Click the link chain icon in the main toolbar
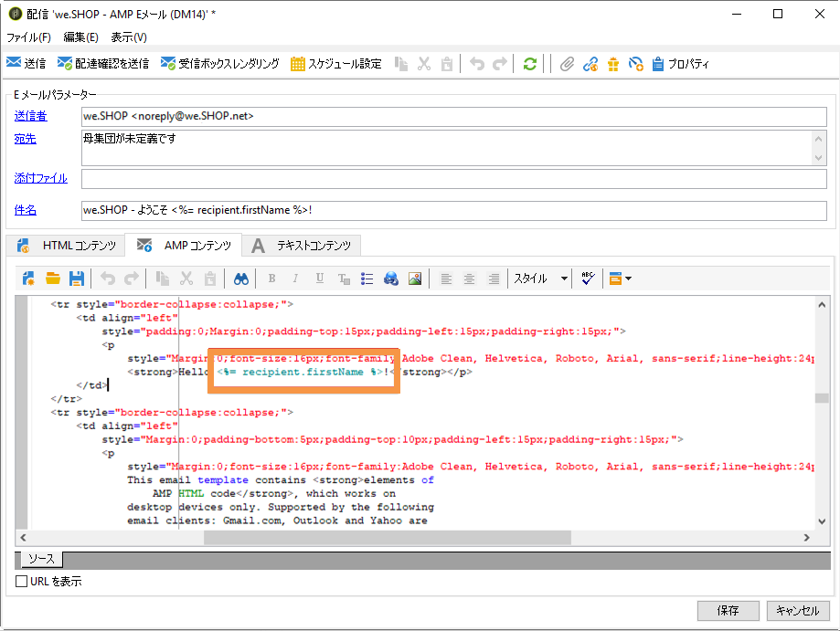This screenshot has width=840, height=631. point(590,64)
